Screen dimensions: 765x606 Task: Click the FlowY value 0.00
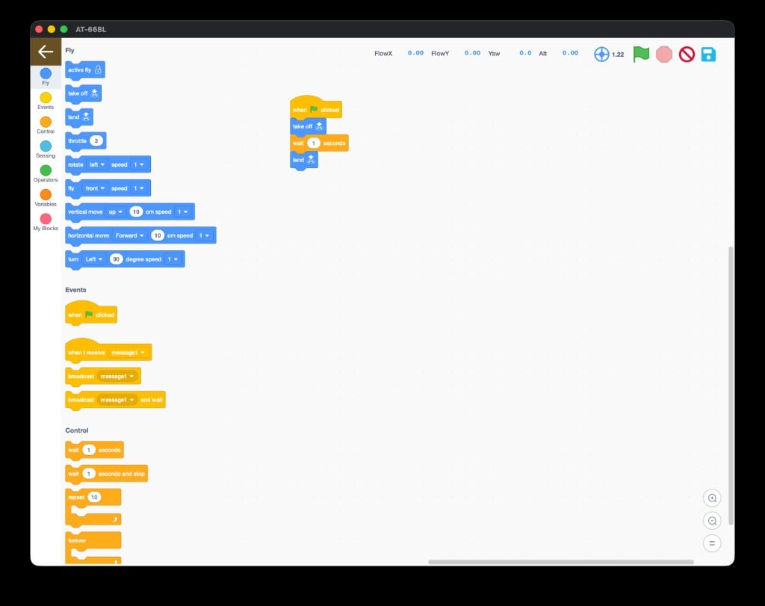click(472, 53)
